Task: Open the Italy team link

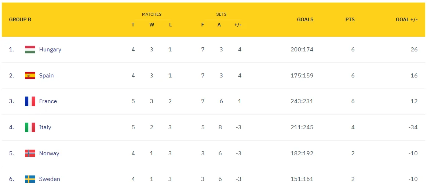Action: click(45, 127)
